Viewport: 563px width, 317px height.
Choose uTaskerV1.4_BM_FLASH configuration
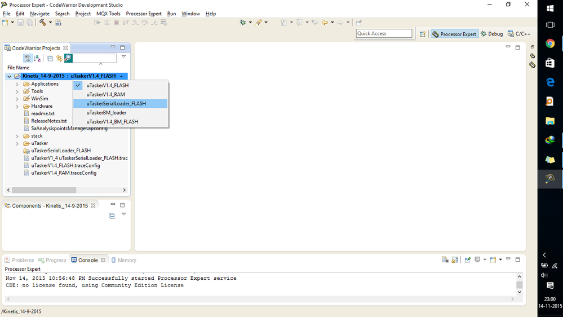[x=120, y=121]
